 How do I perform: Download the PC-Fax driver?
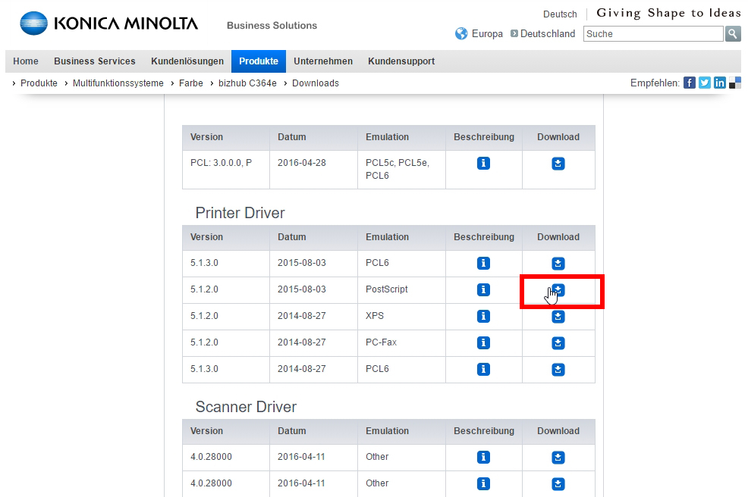pos(558,342)
